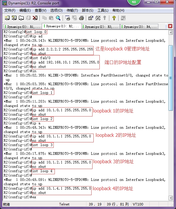The width and height of the screenshot is (176, 209).
Task: Click the vertical scrollbar thumb
Action: coord(171,78)
